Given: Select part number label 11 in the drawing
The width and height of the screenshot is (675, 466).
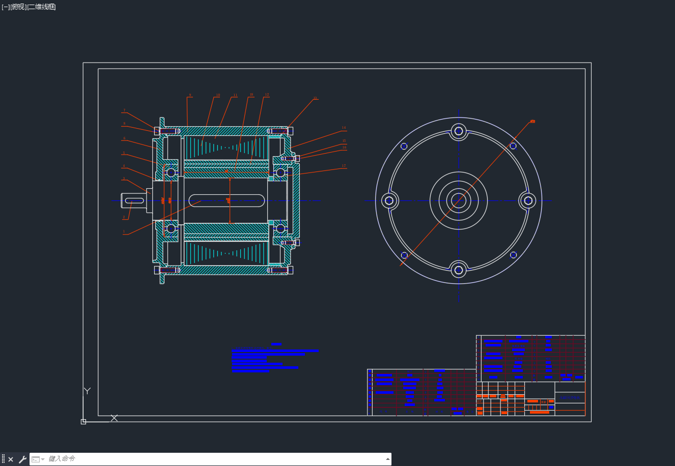Looking at the screenshot, I should coord(235,95).
